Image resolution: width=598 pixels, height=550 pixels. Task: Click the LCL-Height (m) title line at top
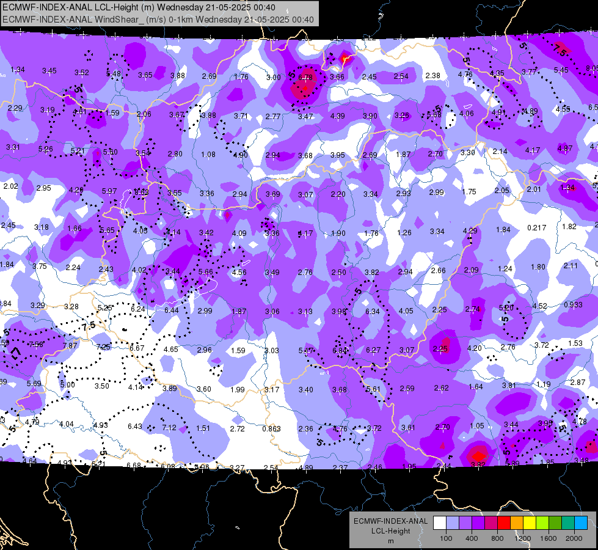(x=139, y=7)
